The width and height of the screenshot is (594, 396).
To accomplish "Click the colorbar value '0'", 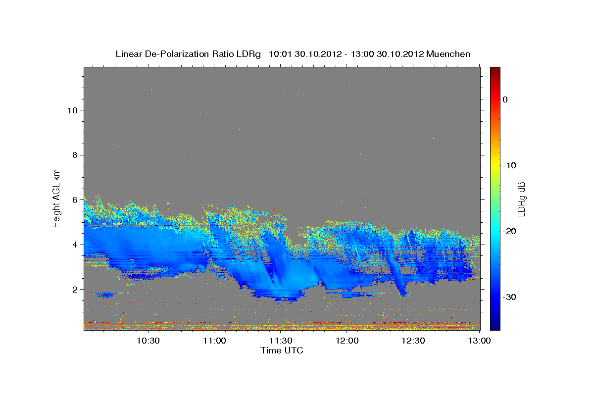I will click(x=505, y=99).
